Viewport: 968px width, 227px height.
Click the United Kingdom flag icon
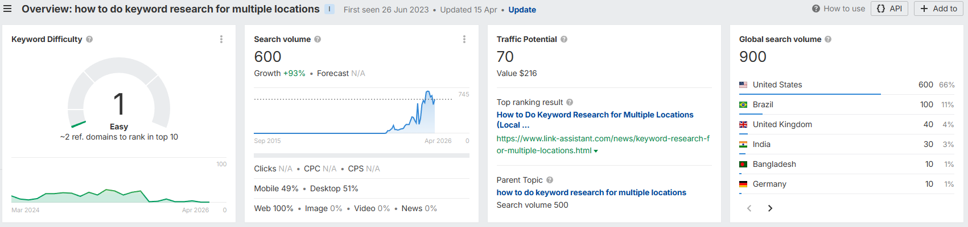tap(743, 124)
